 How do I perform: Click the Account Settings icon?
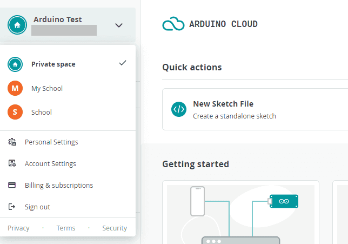point(12,163)
